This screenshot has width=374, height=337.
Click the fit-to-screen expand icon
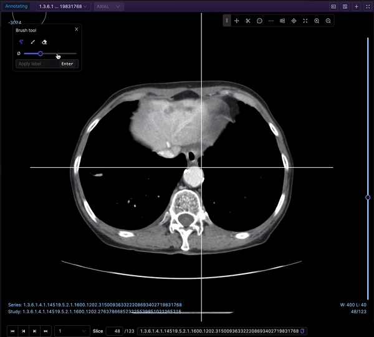point(305,21)
